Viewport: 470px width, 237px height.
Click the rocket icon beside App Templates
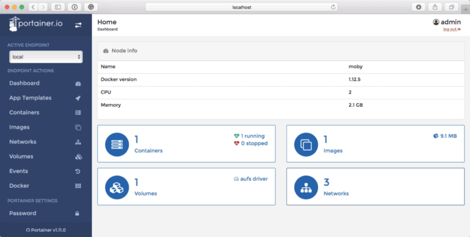78,98
